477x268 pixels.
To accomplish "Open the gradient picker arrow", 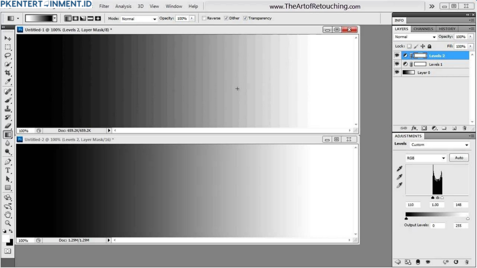I will pos(55,18).
